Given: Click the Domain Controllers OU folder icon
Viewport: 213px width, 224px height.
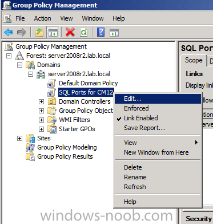Looking at the screenshot, I should pos(52,101).
